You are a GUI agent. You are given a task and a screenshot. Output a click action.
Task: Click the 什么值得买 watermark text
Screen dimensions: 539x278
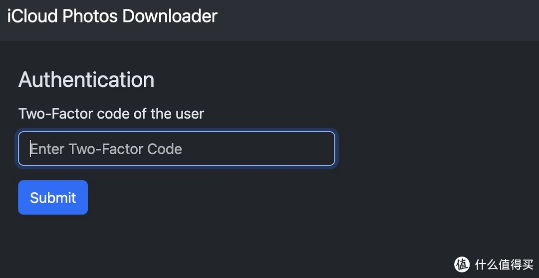[504, 264]
